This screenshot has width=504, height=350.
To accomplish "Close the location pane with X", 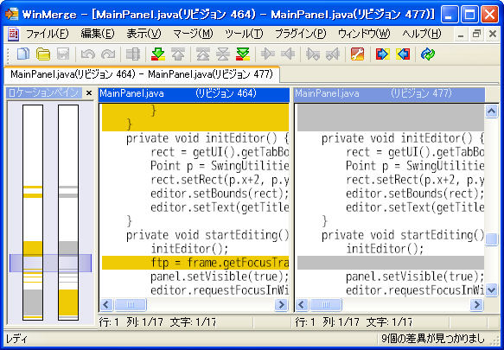I will click(x=89, y=93).
